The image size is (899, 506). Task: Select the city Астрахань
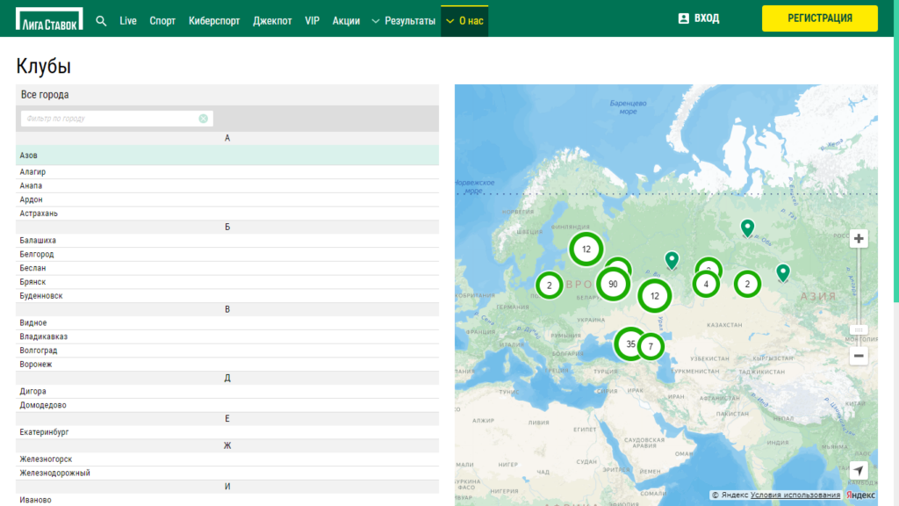227,213
